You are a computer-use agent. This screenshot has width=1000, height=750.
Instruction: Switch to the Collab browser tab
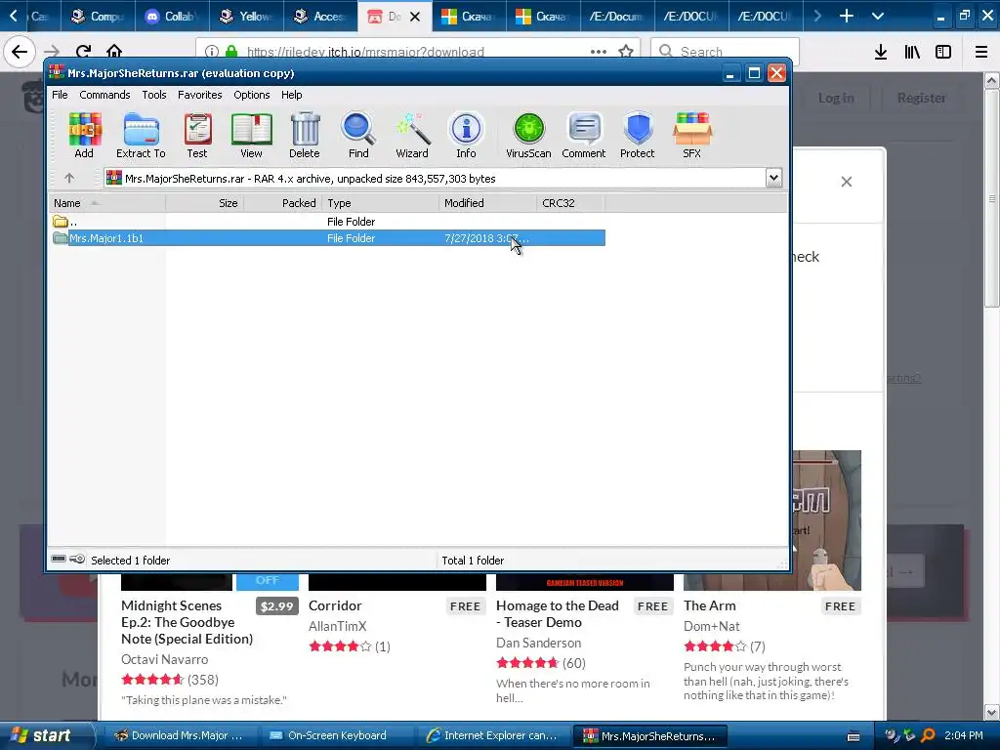coord(172,16)
